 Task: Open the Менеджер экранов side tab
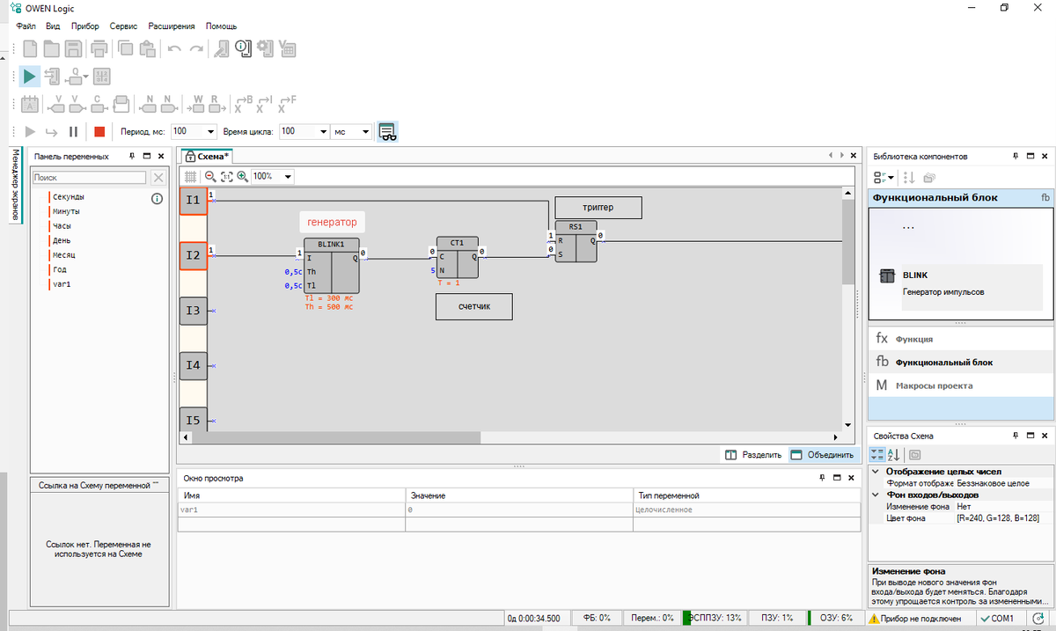pyautogui.click(x=14, y=185)
